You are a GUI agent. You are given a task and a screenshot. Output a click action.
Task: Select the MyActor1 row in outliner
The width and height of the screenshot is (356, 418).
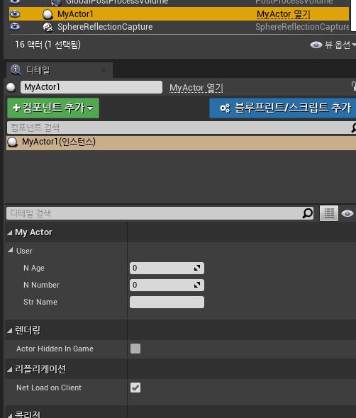click(x=179, y=14)
